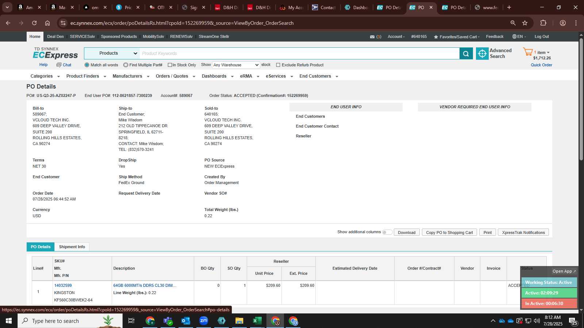Open the StreamOne Stellr item
Viewport: 584px width, 328px height.
214,36
